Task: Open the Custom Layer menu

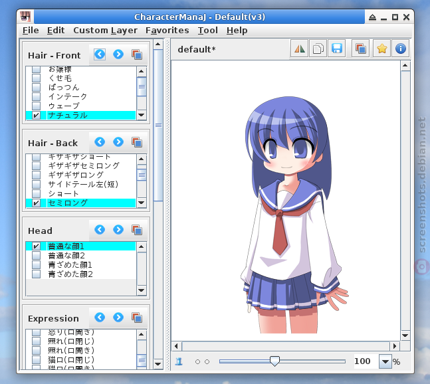Action: 105,30
